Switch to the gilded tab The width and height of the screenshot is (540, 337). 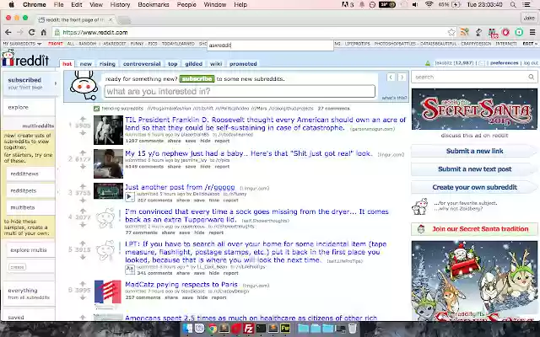[x=193, y=64]
